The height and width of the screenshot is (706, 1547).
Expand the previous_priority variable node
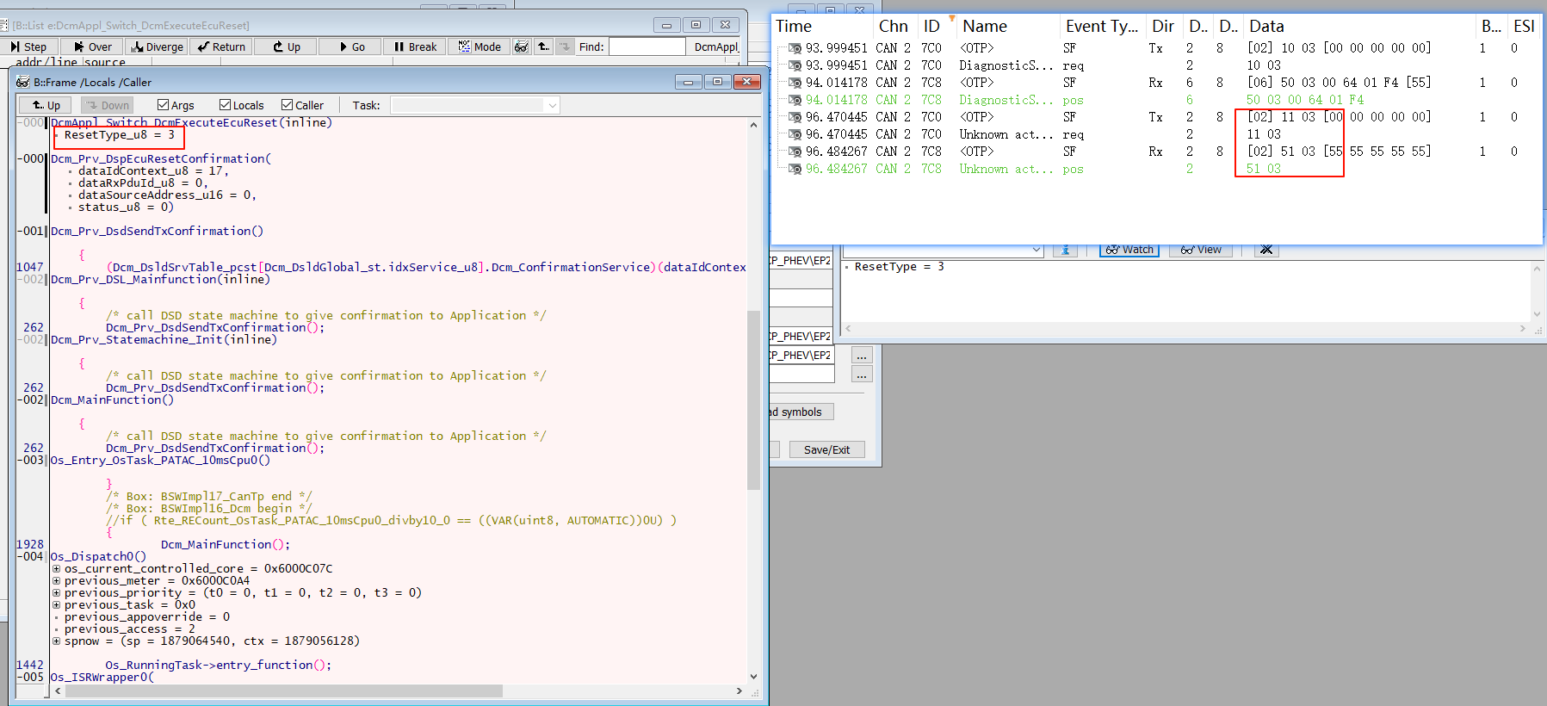pyautogui.click(x=56, y=592)
